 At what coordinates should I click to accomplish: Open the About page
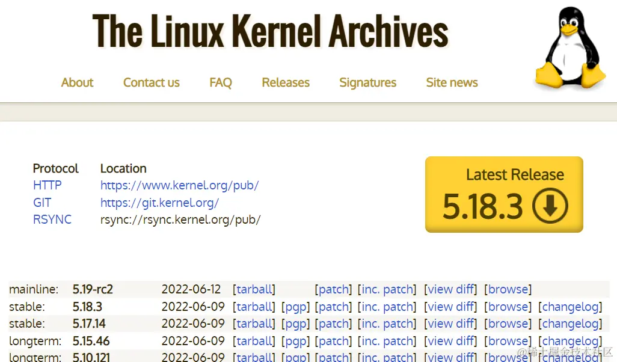[77, 82]
